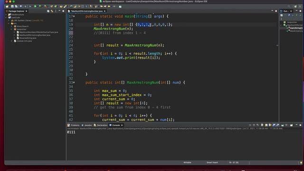Open the Outline view menu dots
304x171 pixels.
282,19
